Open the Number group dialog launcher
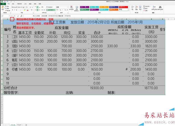The image size is (175, 126). (68, 13)
